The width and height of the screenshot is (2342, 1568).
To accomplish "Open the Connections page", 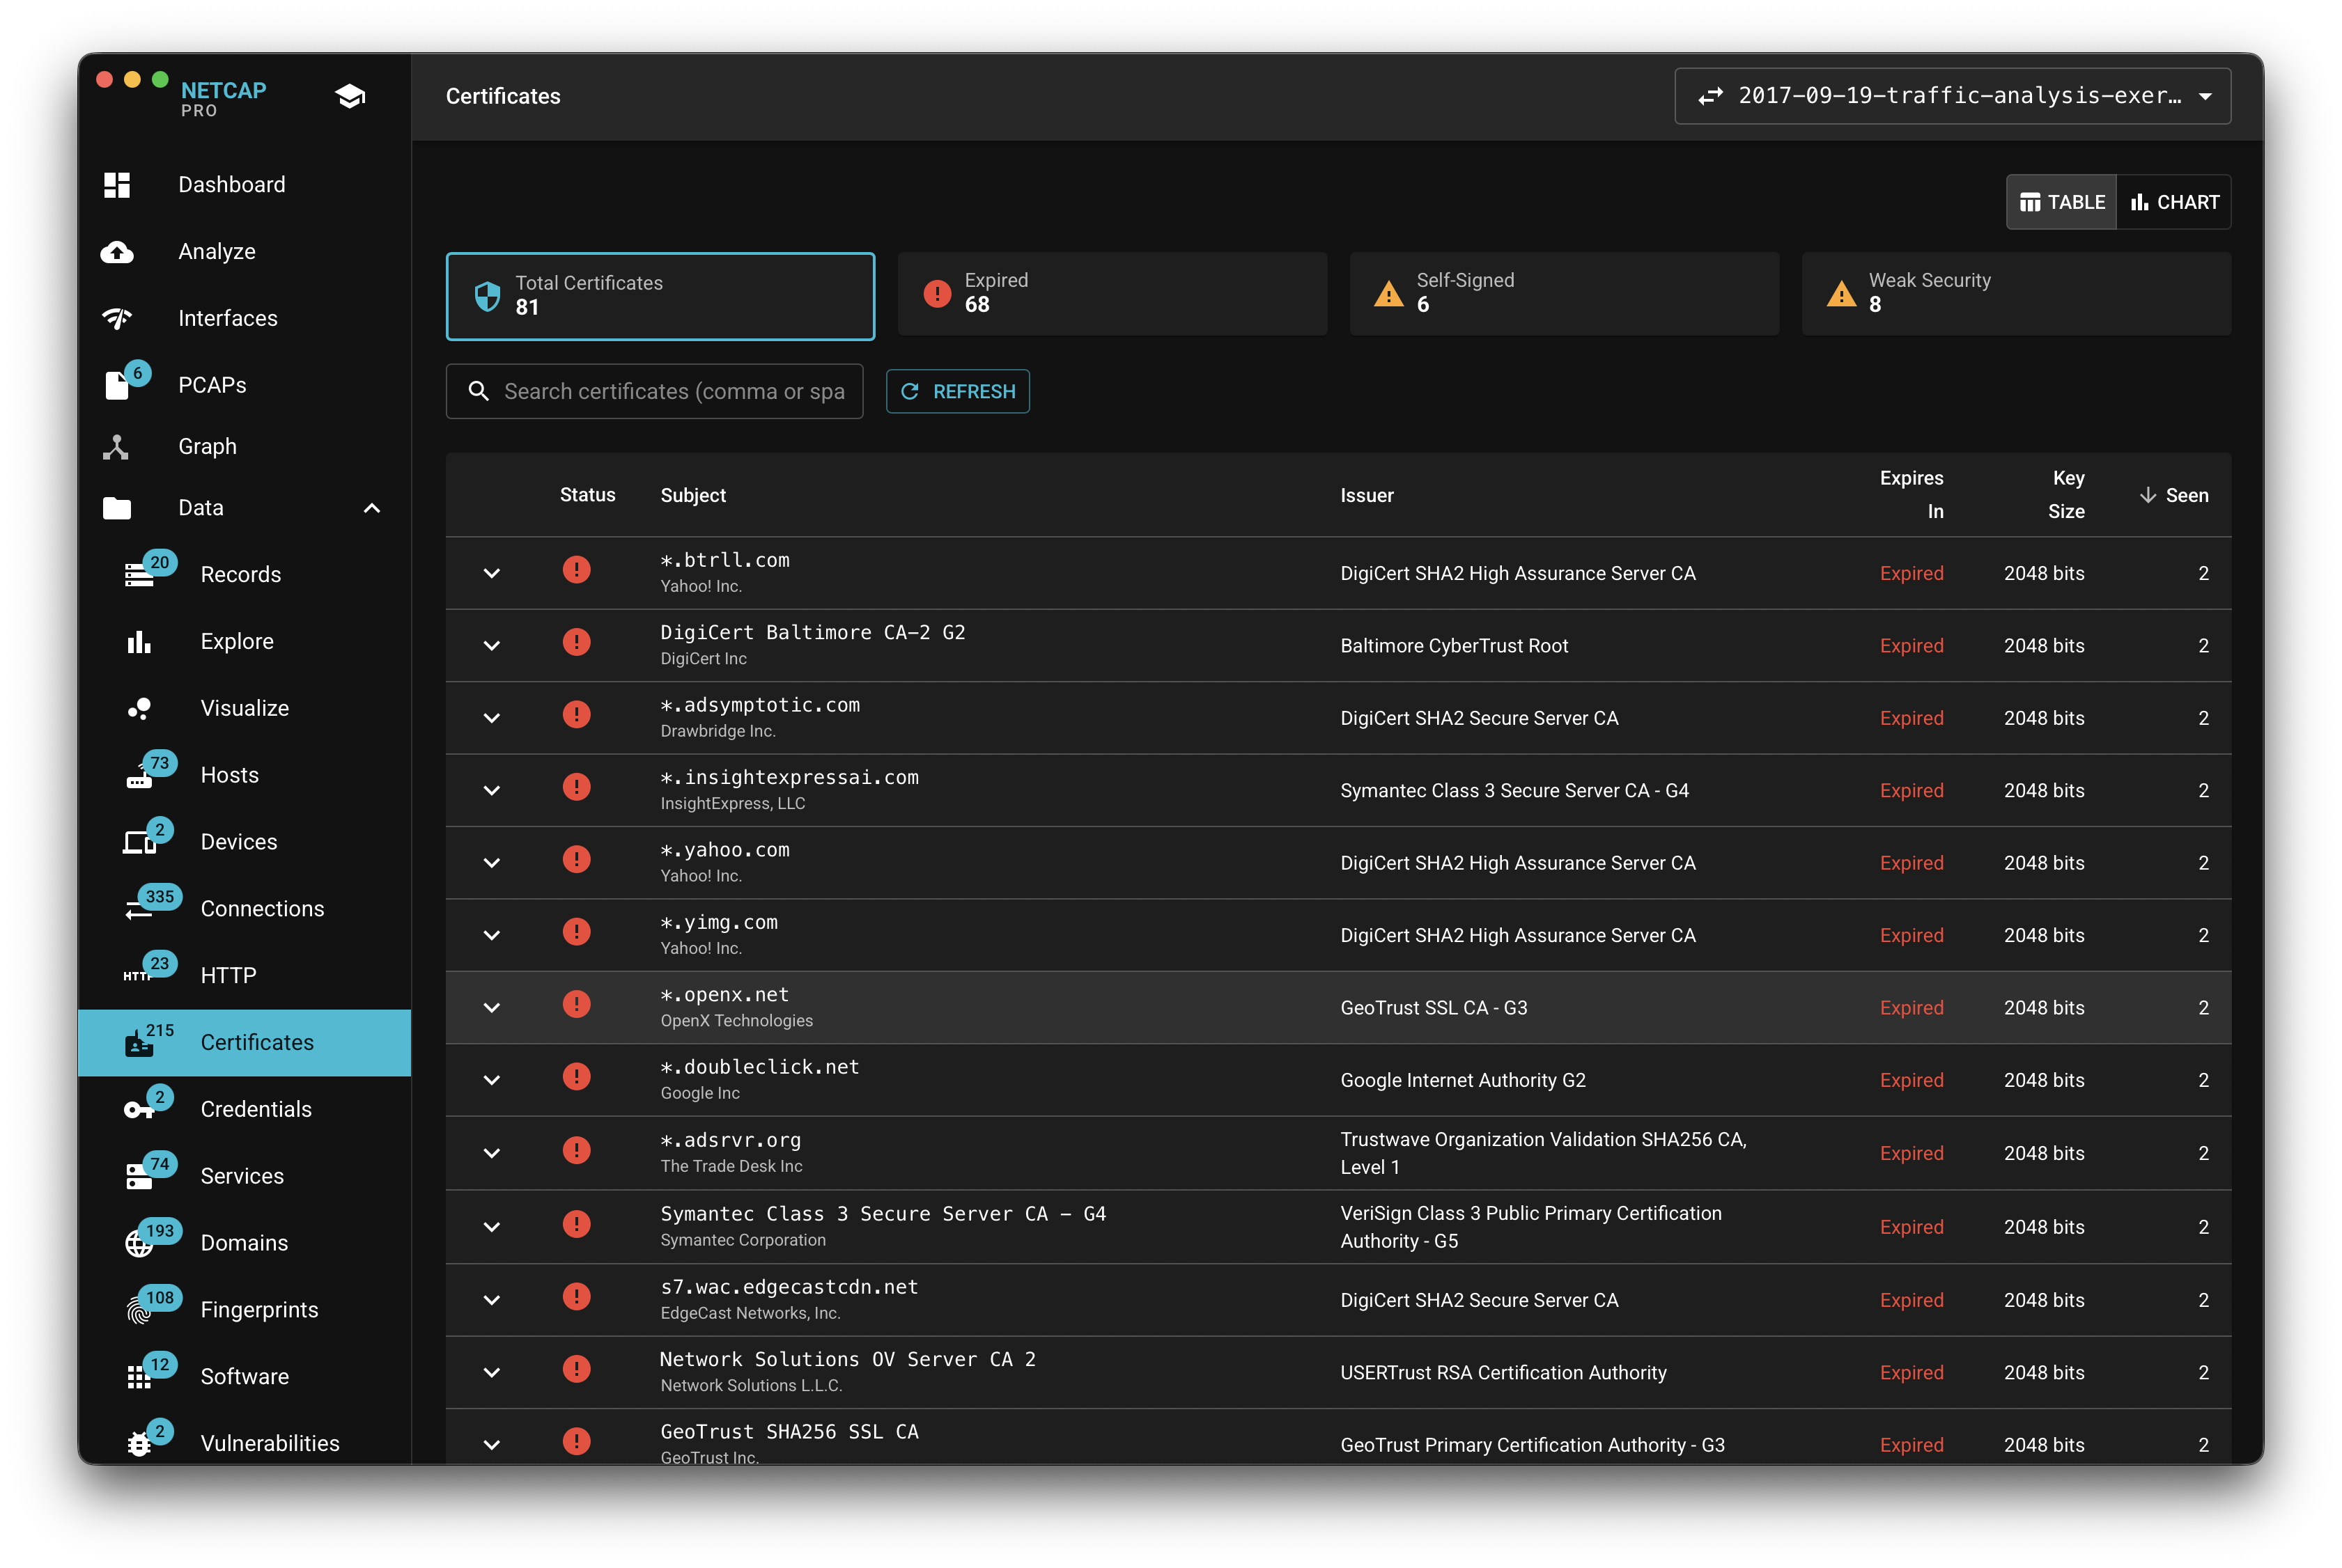I will (x=244, y=909).
